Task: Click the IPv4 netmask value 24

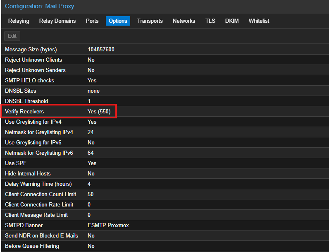Action: tap(91, 132)
